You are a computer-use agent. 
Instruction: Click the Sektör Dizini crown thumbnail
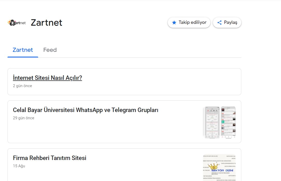click(x=219, y=168)
